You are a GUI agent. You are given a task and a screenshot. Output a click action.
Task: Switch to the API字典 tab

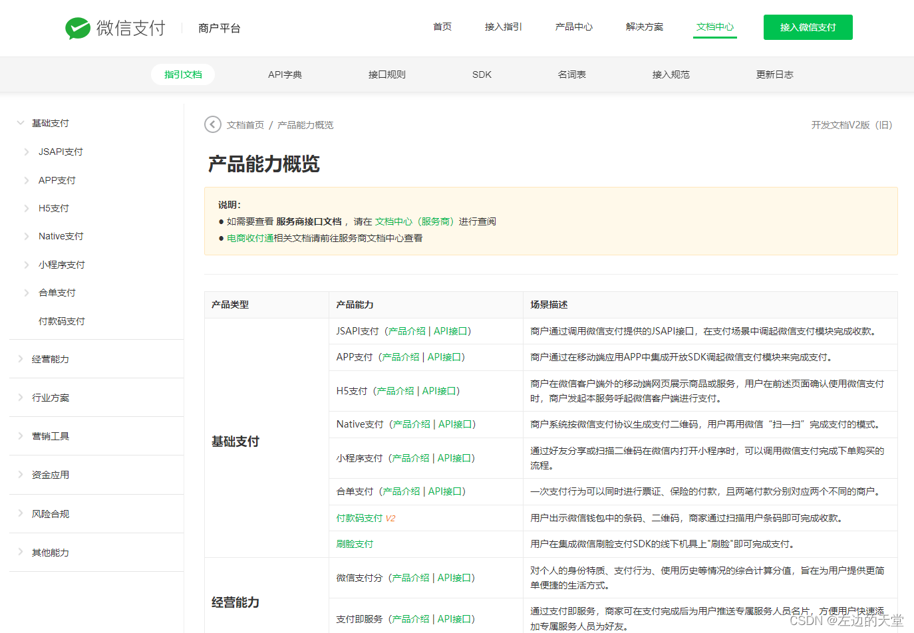click(x=285, y=74)
